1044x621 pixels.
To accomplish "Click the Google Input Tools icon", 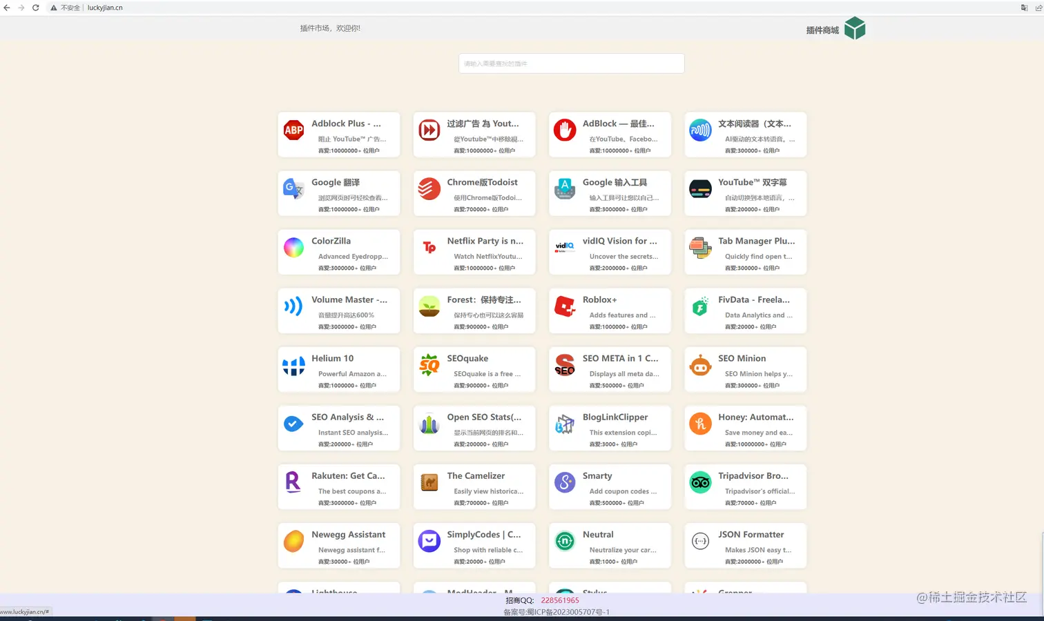I will 565,188.
